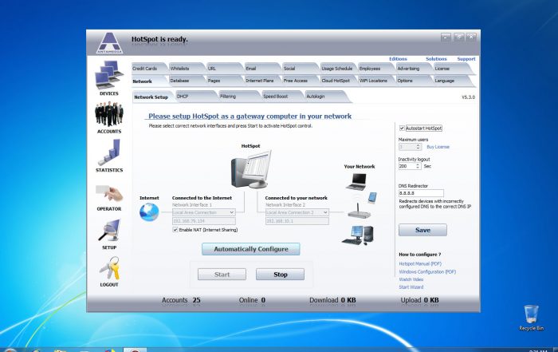Open the Editions link
Screen dimensions: 558x352
coord(398,59)
